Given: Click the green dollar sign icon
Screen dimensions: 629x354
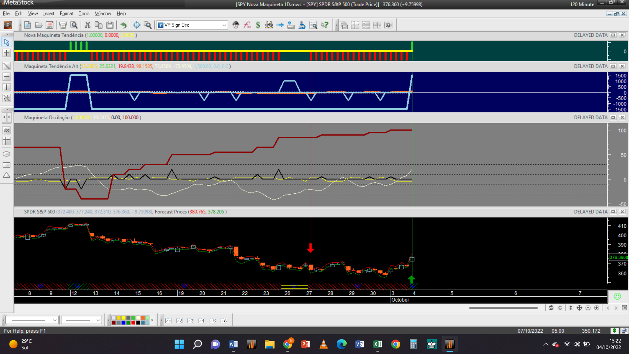Looking at the screenshot, I should coord(258,25).
